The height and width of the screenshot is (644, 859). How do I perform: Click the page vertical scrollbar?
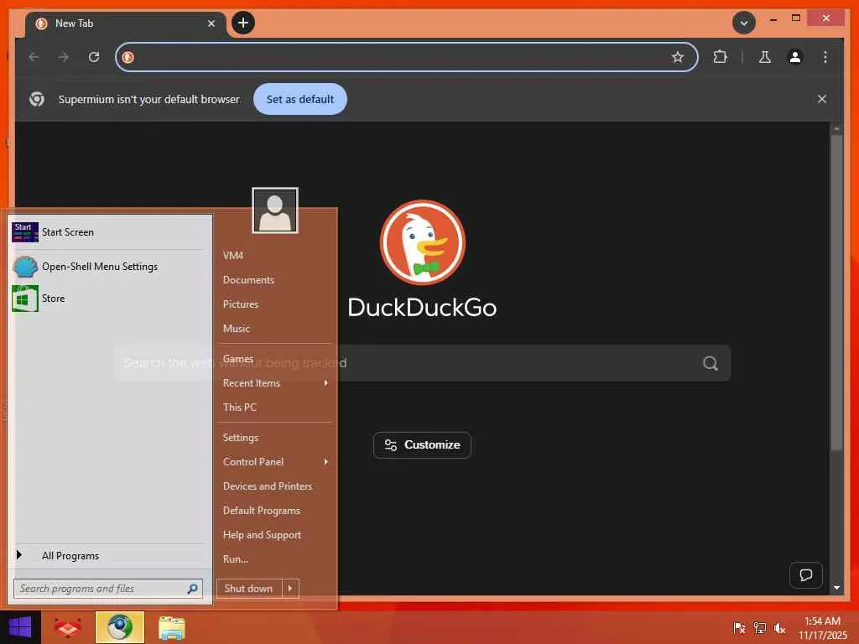[x=836, y=293]
